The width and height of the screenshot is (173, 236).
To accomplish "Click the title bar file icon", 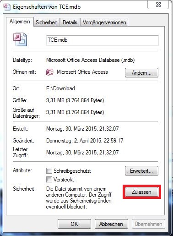I will [7, 7].
